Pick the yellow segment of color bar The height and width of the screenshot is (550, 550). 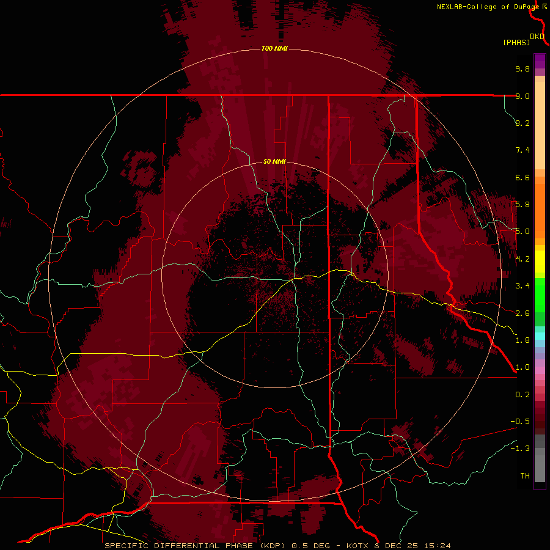pos(540,262)
